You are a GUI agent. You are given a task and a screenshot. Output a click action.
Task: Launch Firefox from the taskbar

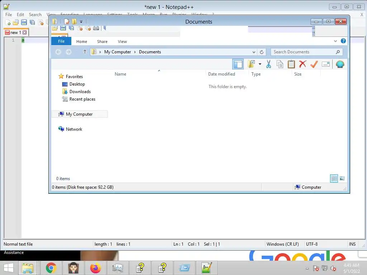click(x=95, y=268)
